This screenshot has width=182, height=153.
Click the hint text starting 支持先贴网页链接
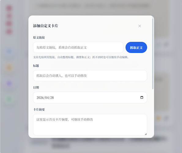pos(81,57)
